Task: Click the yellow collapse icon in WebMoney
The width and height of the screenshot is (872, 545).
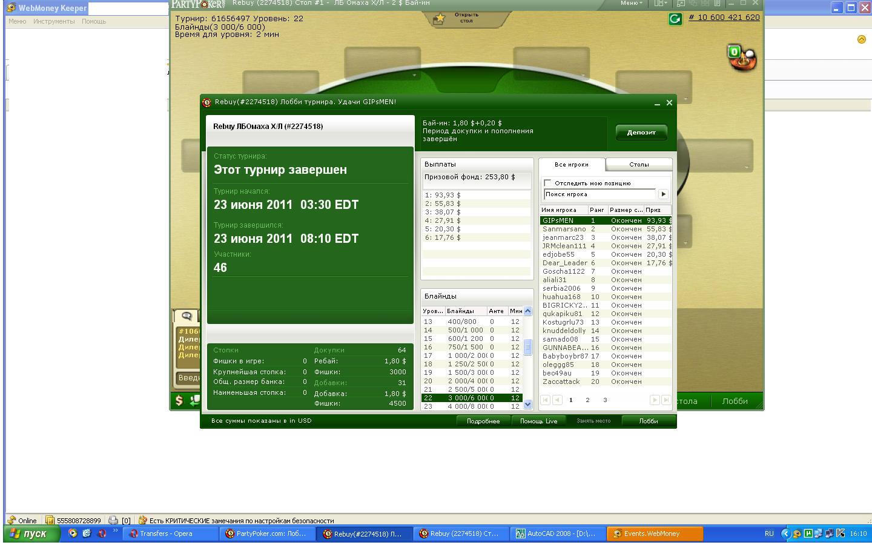Action: 861,39
